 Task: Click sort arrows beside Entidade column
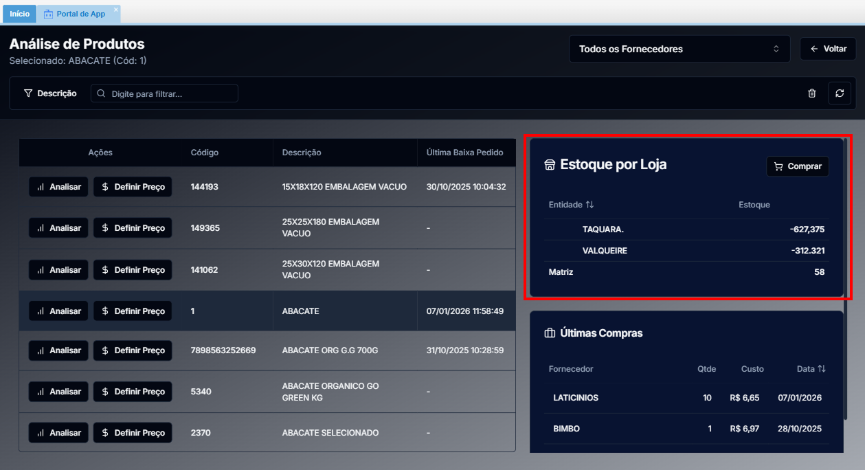point(589,205)
